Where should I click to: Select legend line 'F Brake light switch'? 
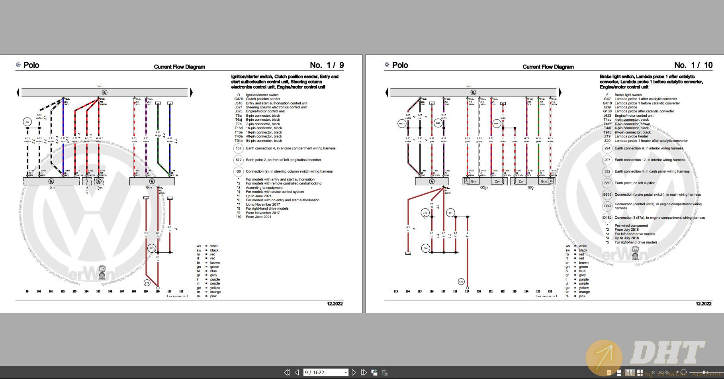coord(624,95)
